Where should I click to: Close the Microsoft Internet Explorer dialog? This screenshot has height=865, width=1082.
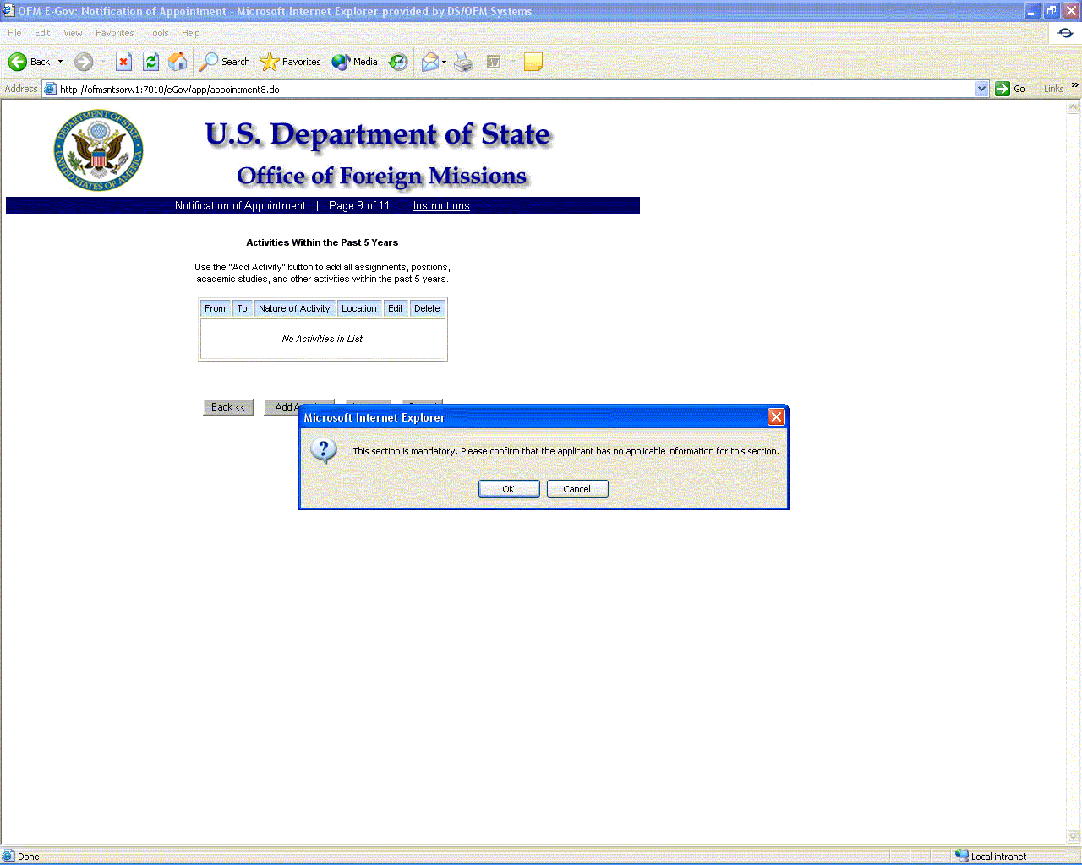click(x=776, y=417)
